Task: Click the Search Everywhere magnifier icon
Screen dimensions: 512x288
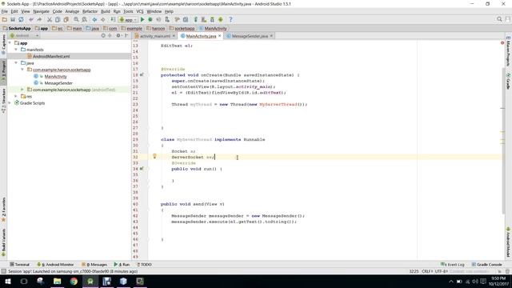Action: (x=499, y=19)
